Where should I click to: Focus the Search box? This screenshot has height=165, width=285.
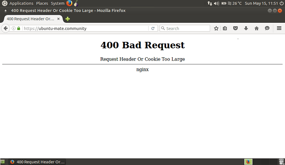185,28
